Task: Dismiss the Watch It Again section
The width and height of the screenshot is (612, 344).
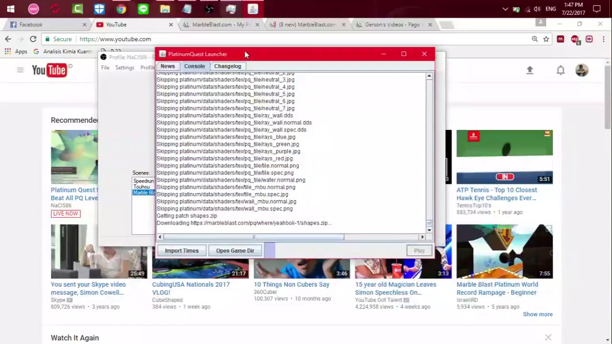Action: (548, 338)
